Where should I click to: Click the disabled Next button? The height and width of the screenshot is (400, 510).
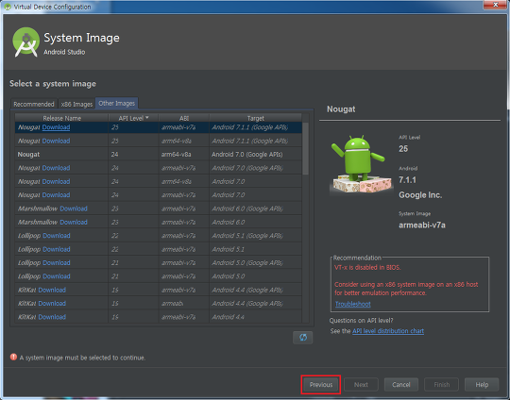click(361, 384)
